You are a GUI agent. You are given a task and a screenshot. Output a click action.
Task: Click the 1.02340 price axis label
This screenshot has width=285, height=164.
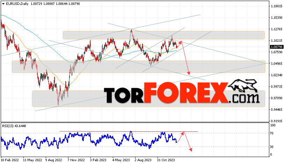tap(277, 75)
